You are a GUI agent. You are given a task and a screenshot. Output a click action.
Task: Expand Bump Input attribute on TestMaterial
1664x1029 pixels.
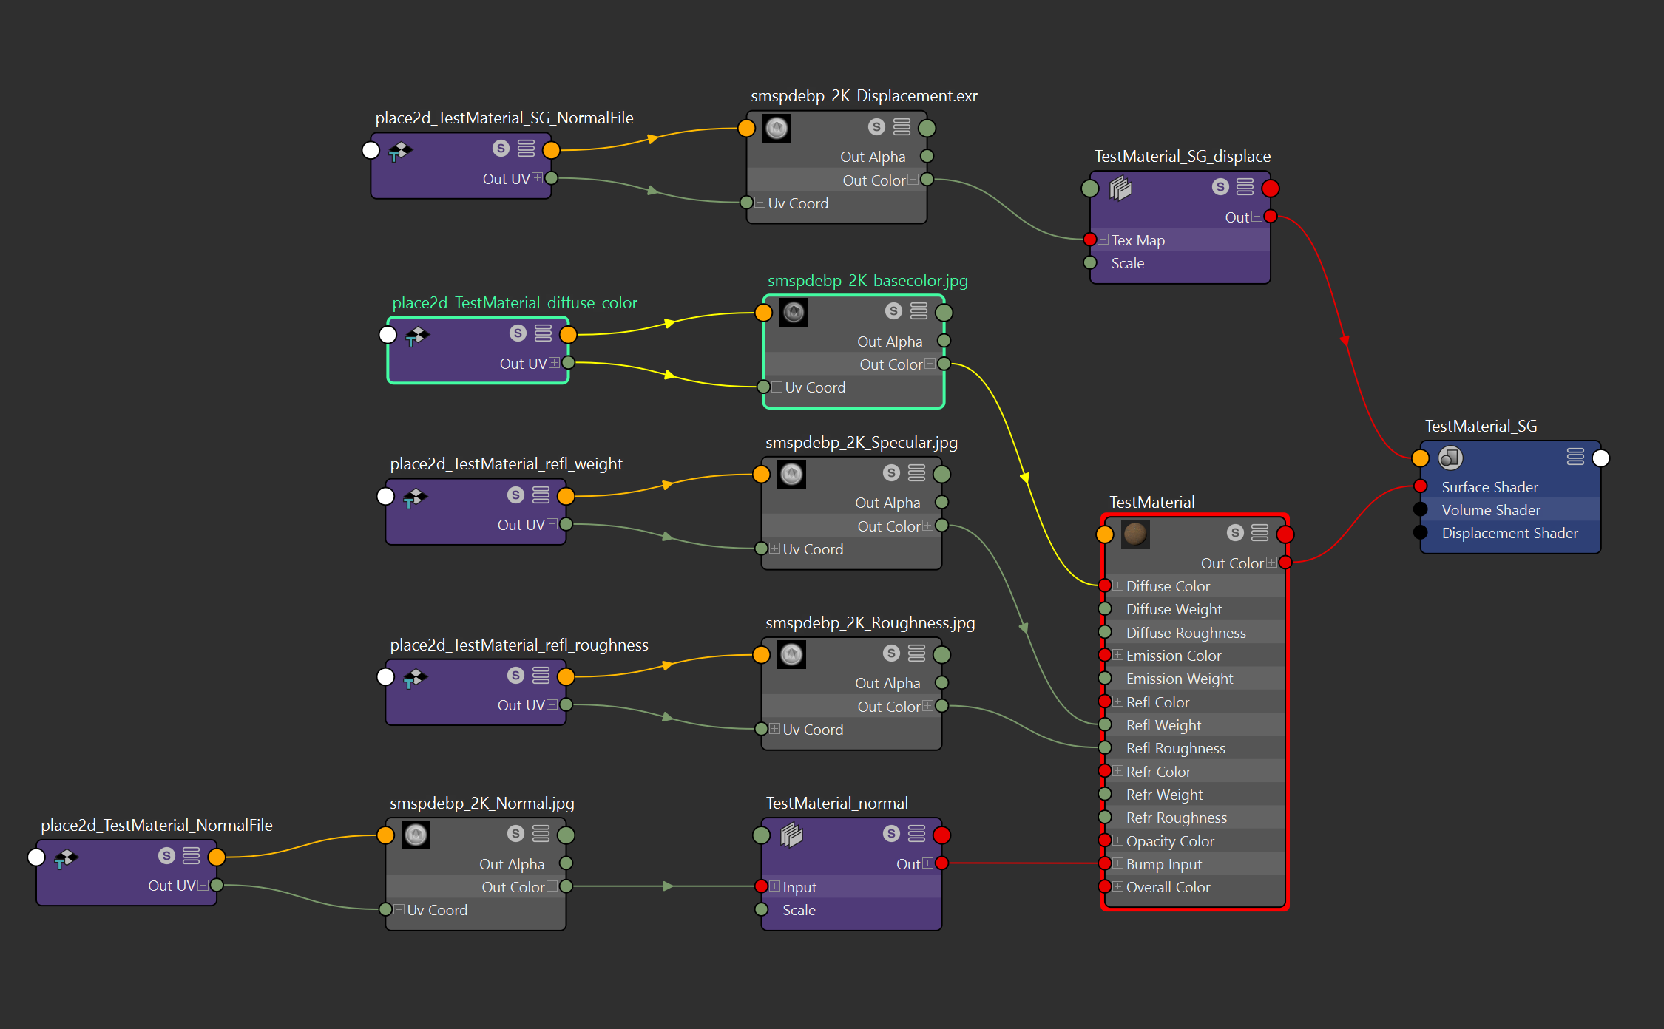pos(1118,863)
